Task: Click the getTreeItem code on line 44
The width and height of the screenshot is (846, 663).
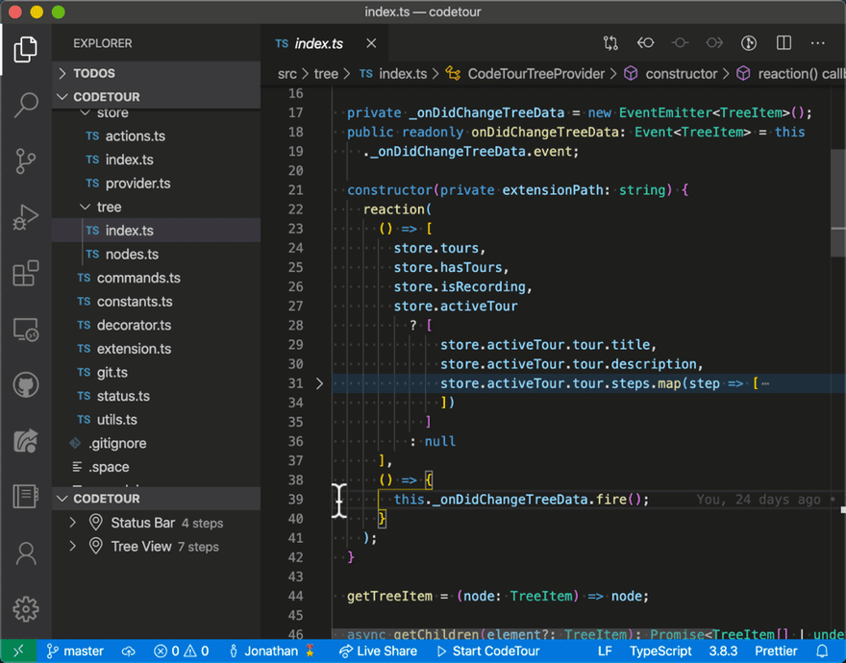Action: [389, 596]
